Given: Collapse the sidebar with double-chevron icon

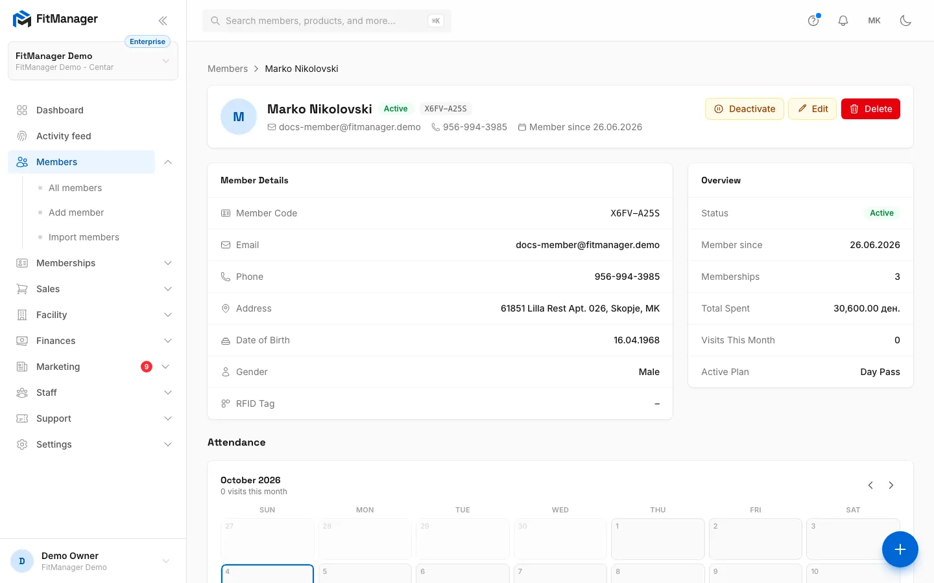Looking at the screenshot, I should tap(163, 21).
